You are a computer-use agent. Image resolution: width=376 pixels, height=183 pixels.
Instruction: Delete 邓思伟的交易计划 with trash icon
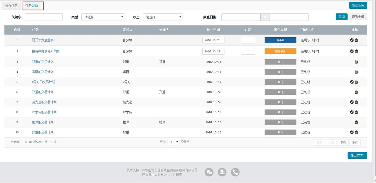tap(356, 112)
